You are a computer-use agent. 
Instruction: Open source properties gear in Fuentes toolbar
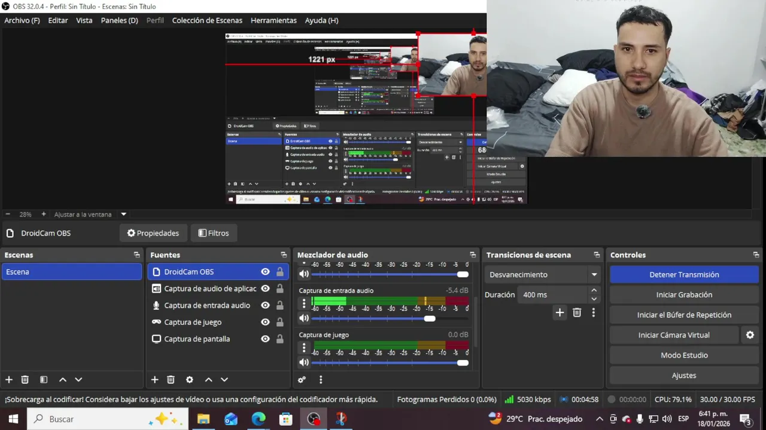190,379
